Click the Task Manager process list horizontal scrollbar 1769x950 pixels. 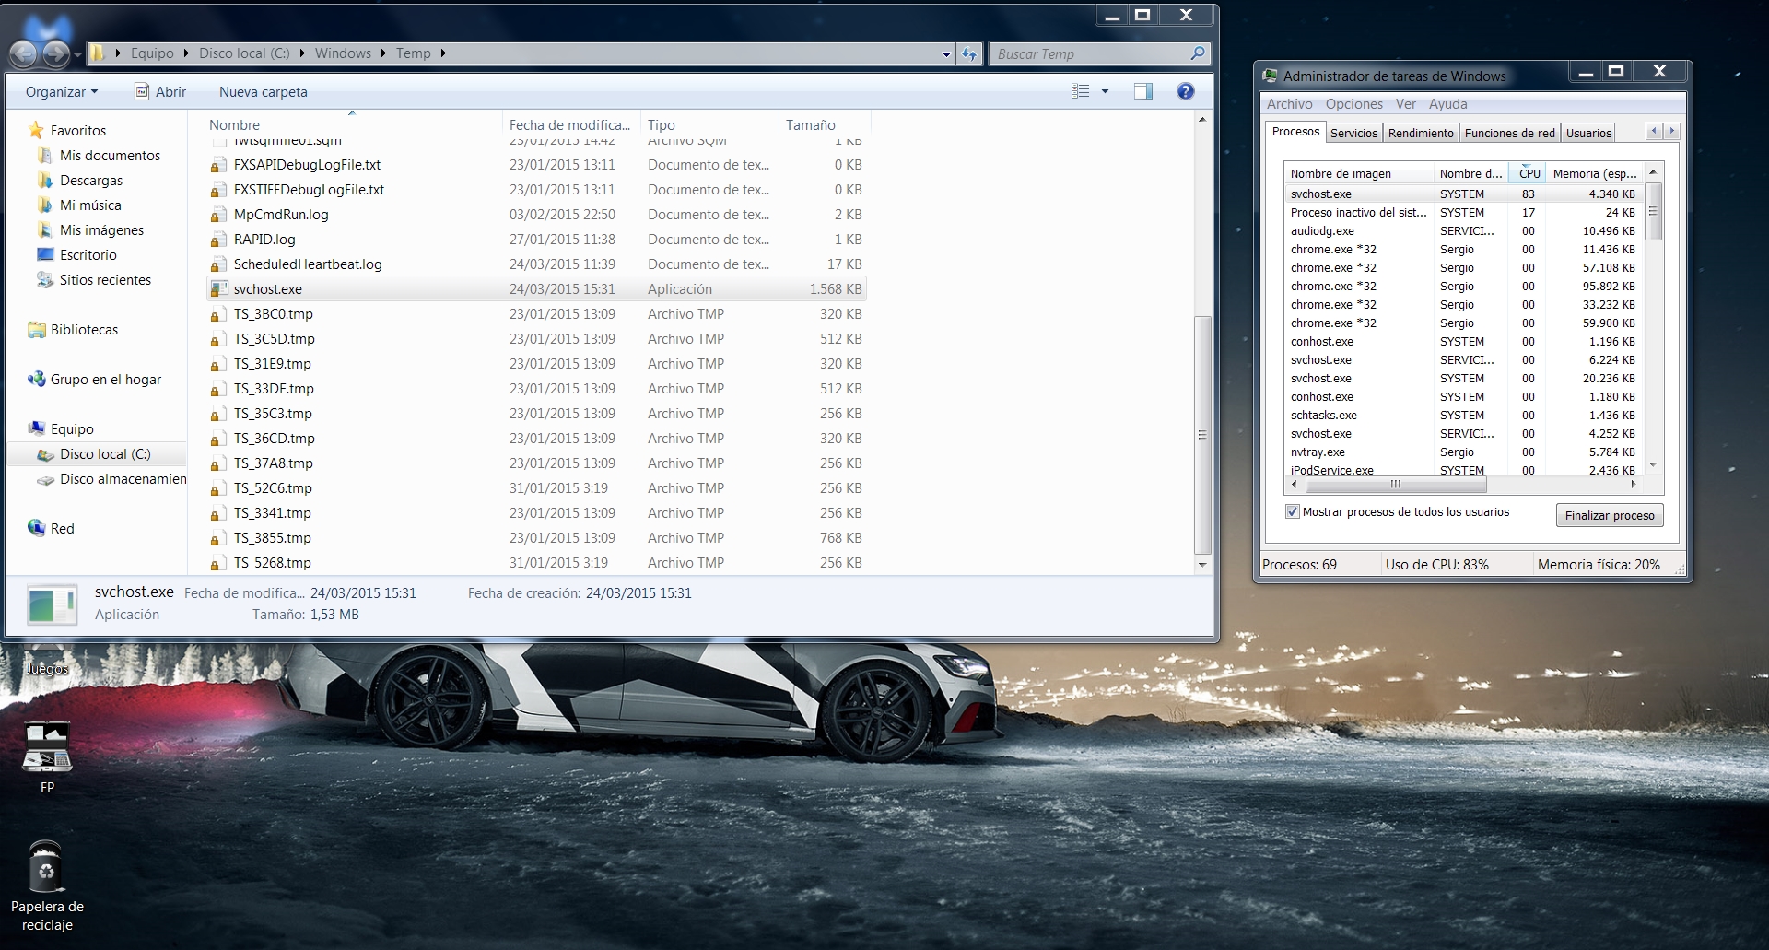pos(1395,484)
